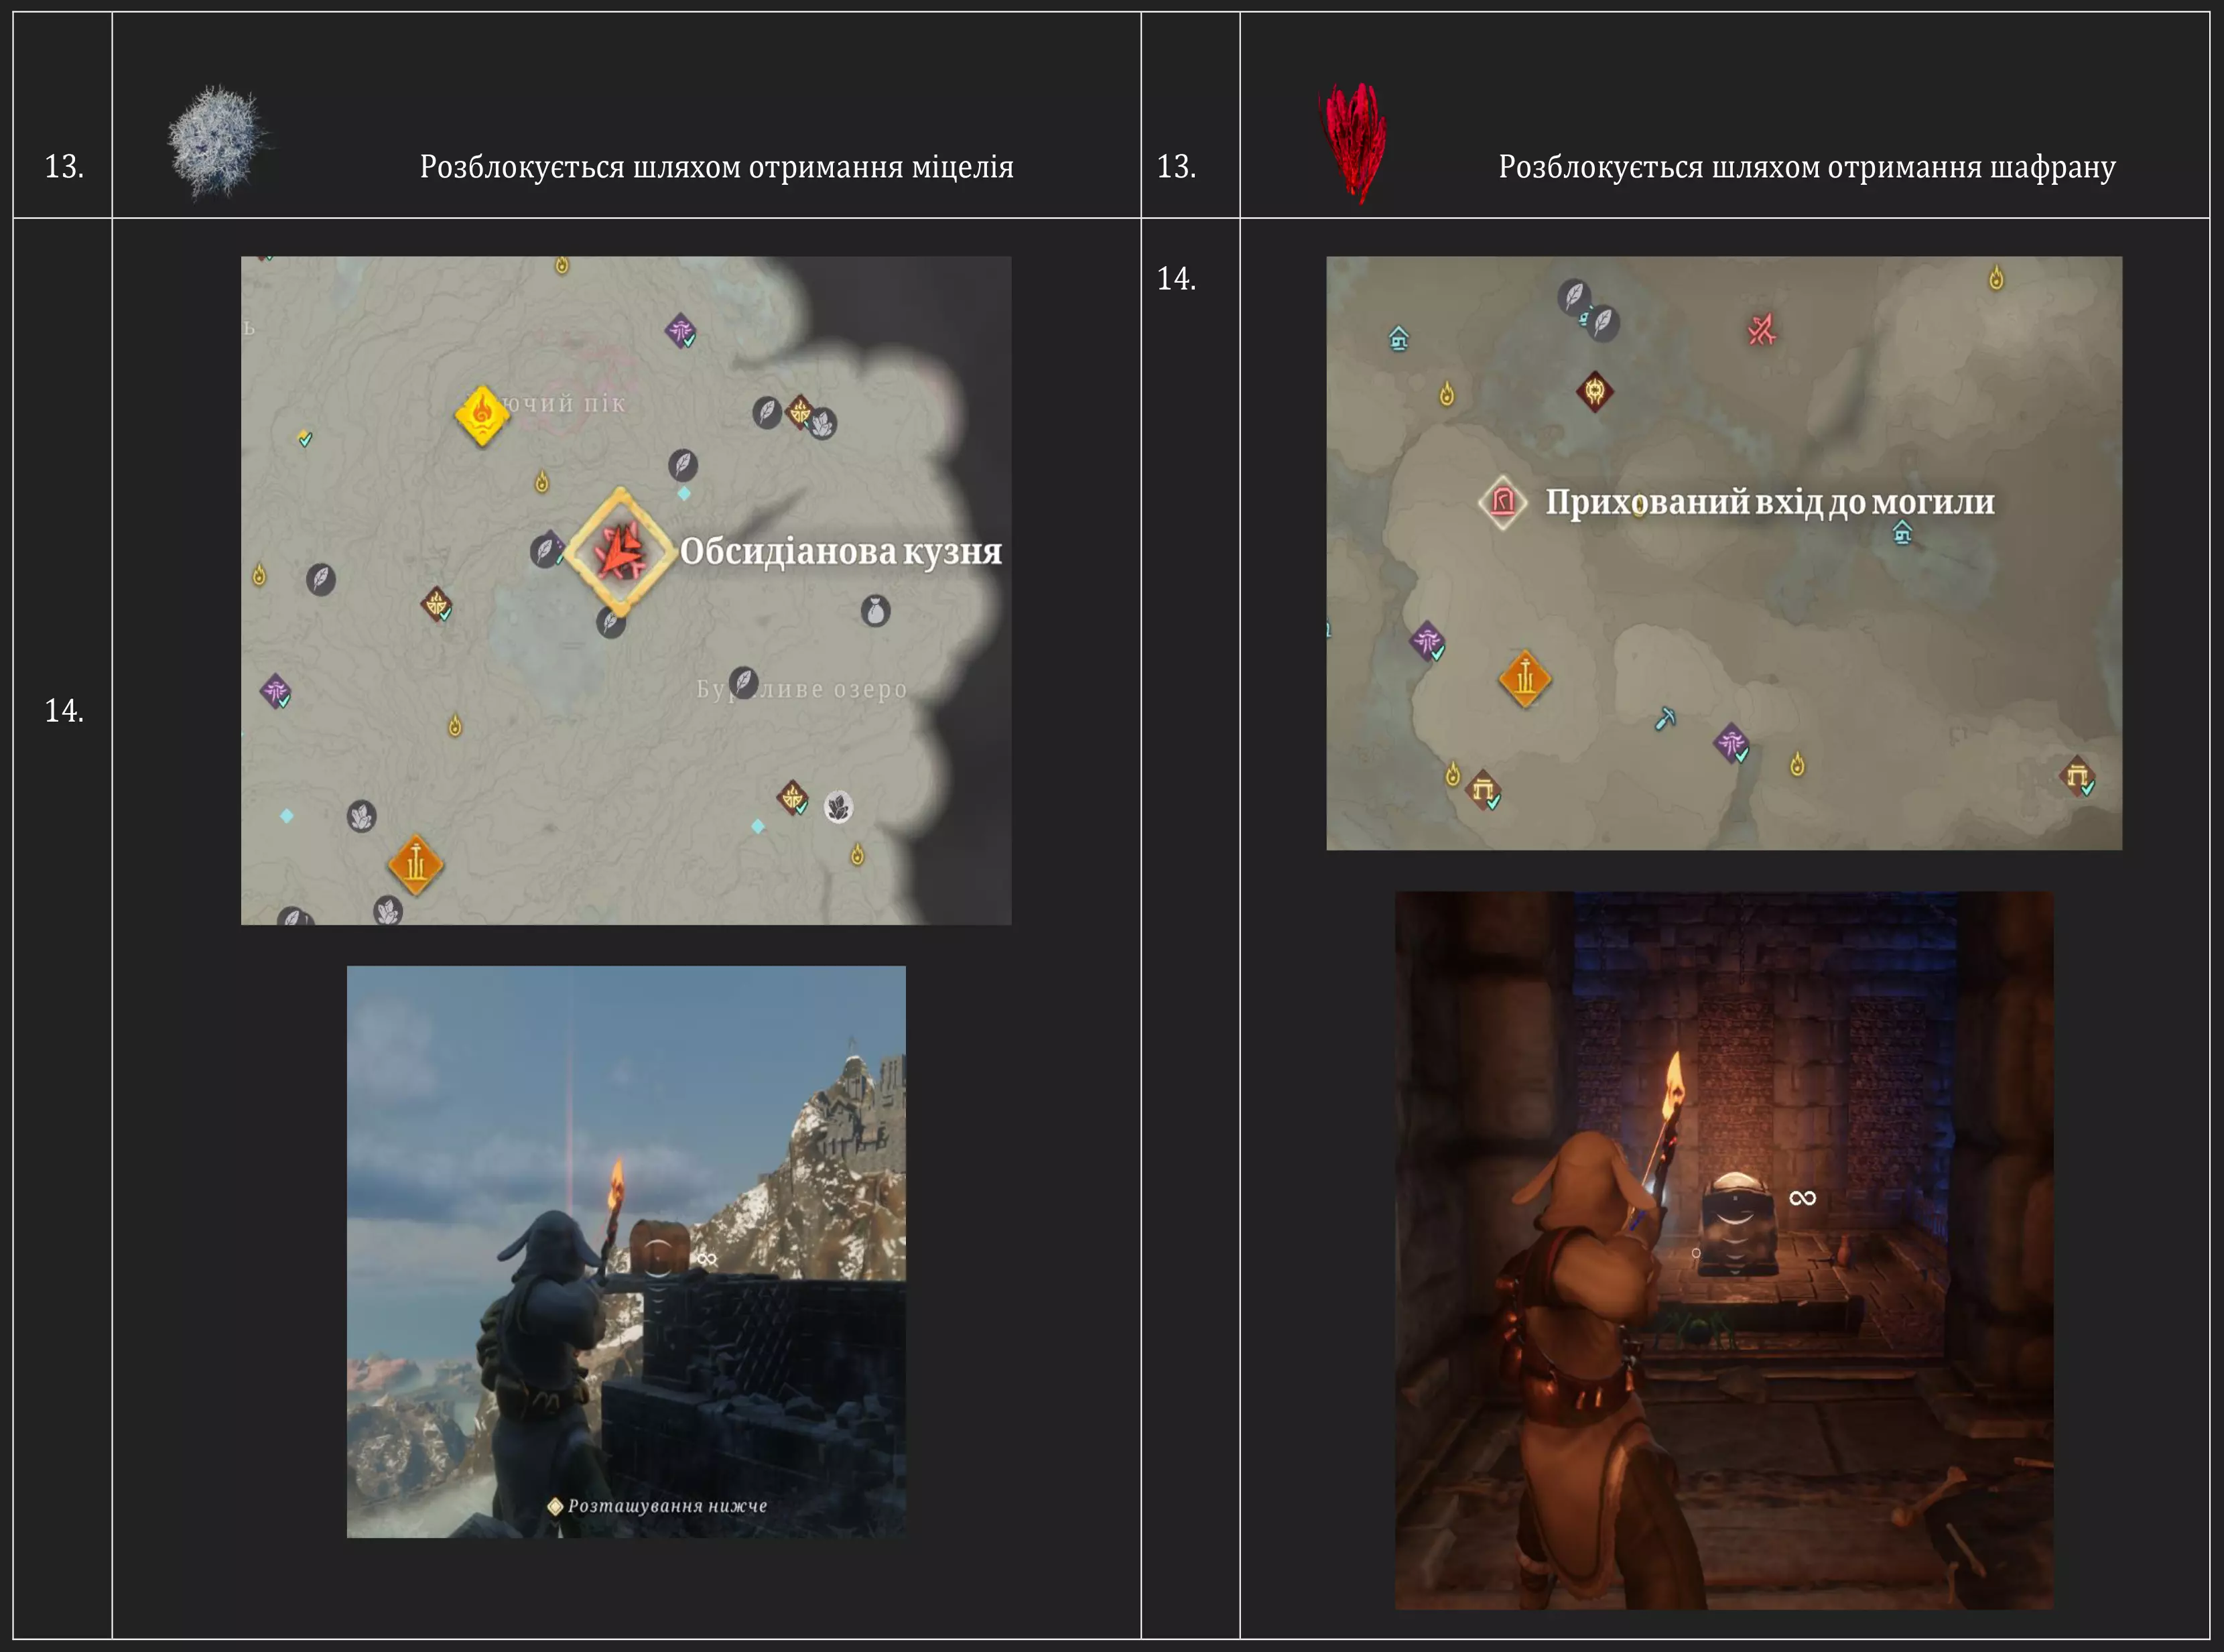This screenshot has width=2224, height=1652.
Task: Click the yellow flame diamond marker
Action: pyautogui.click(x=482, y=414)
